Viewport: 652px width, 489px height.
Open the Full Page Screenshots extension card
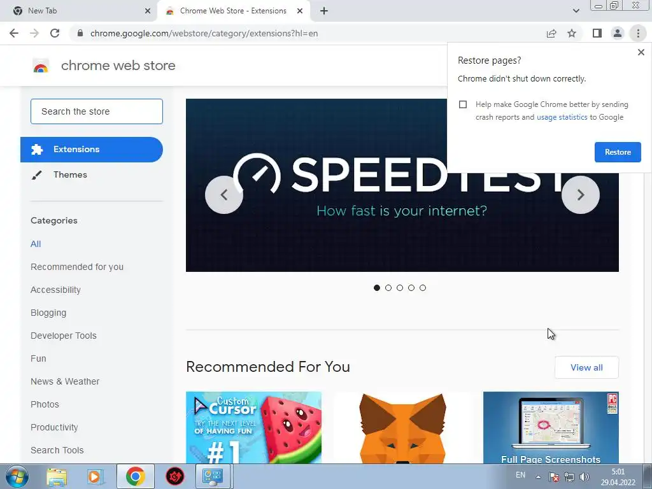point(551,427)
